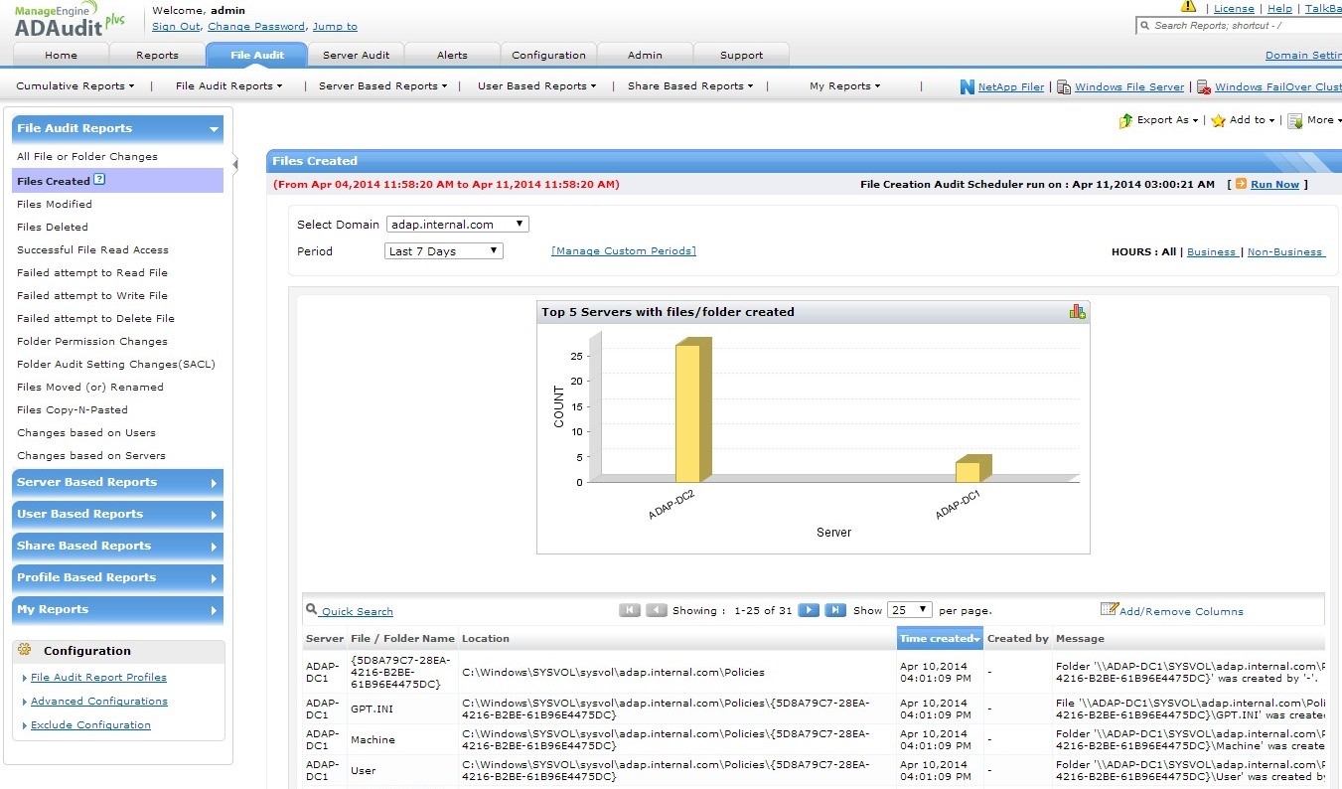This screenshot has width=1342, height=789.
Task: Switch to the Configuration tab
Action: tap(549, 56)
